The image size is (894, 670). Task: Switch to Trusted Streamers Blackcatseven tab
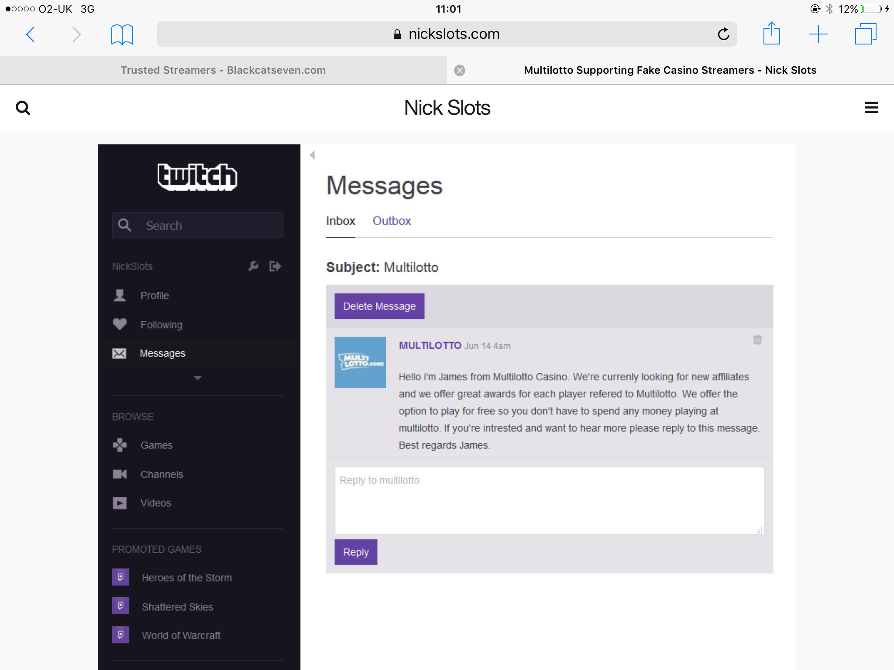223,70
